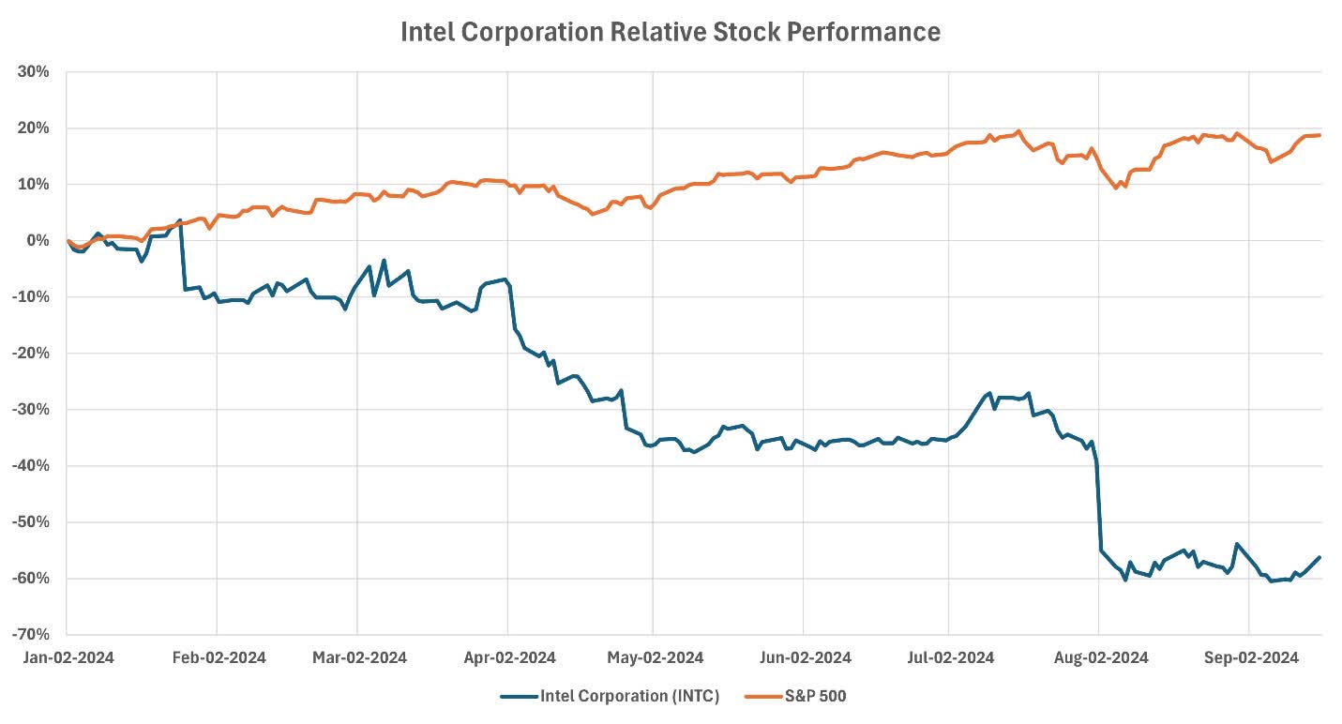Click the chart title text
The image size is (1342, 724).
click(x=670, y=32)
